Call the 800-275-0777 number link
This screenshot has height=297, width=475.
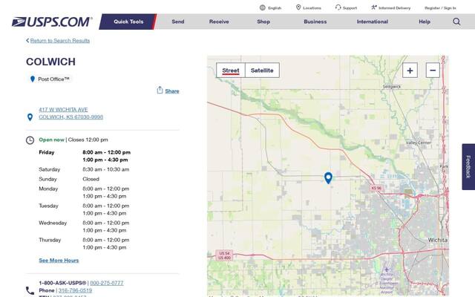click(107, 283)
